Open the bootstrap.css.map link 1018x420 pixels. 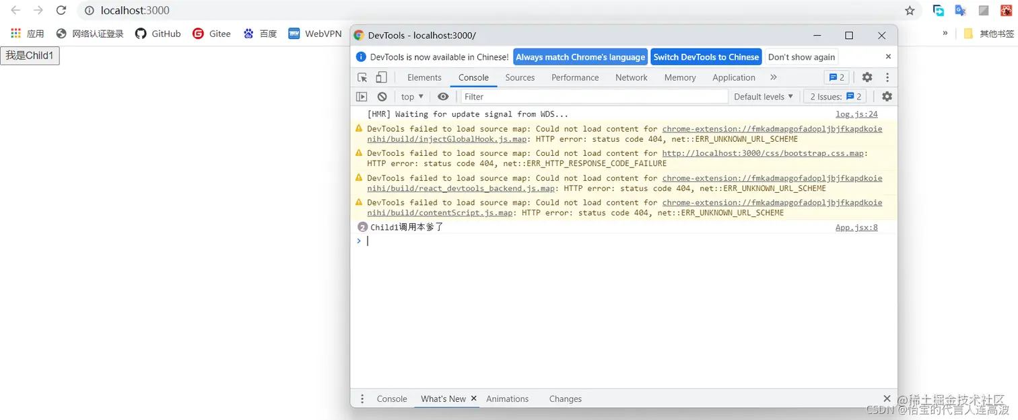click(763, 153)
